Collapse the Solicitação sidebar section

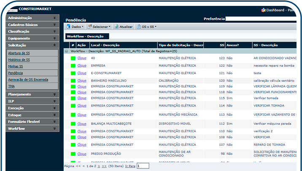pyautogui.click(x=54, y=45)
